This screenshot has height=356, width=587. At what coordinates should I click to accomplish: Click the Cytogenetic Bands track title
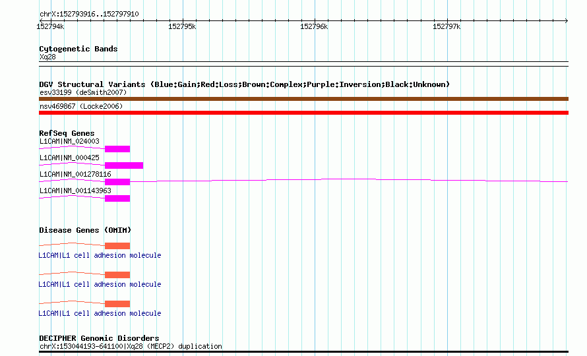(78, 49)
